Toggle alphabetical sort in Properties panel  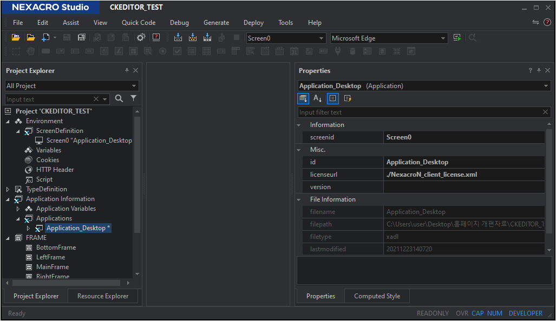[x=318, y=98]
